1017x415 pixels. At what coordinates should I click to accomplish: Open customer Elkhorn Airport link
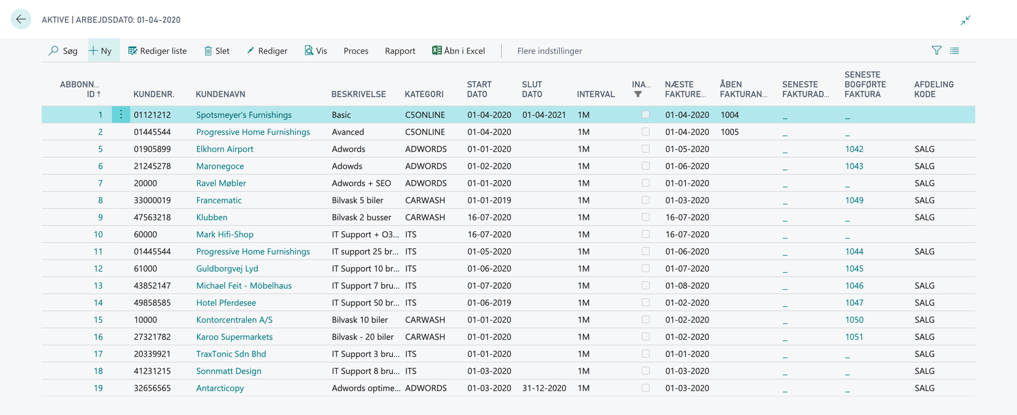click(x=224, y=149)
